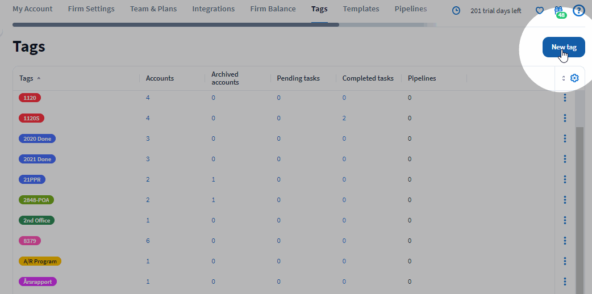The image size is (592, 294).
Task: Click the 2020 Done blue tag badge
Action: point(37,138)
